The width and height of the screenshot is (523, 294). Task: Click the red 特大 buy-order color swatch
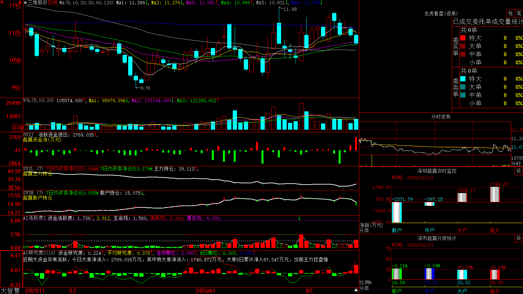(463, 38)
